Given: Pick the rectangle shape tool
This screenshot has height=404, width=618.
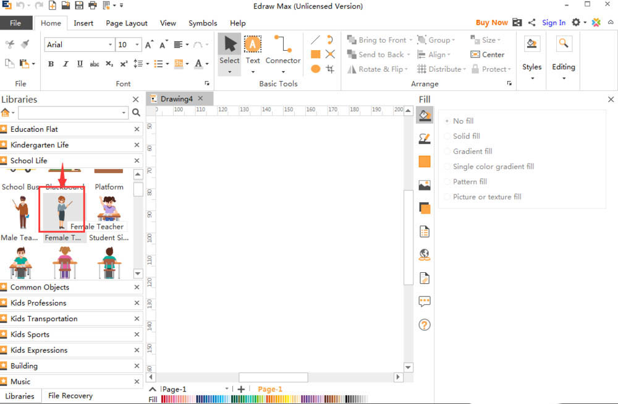Looking at the screenshot, I should pos(315,54).
